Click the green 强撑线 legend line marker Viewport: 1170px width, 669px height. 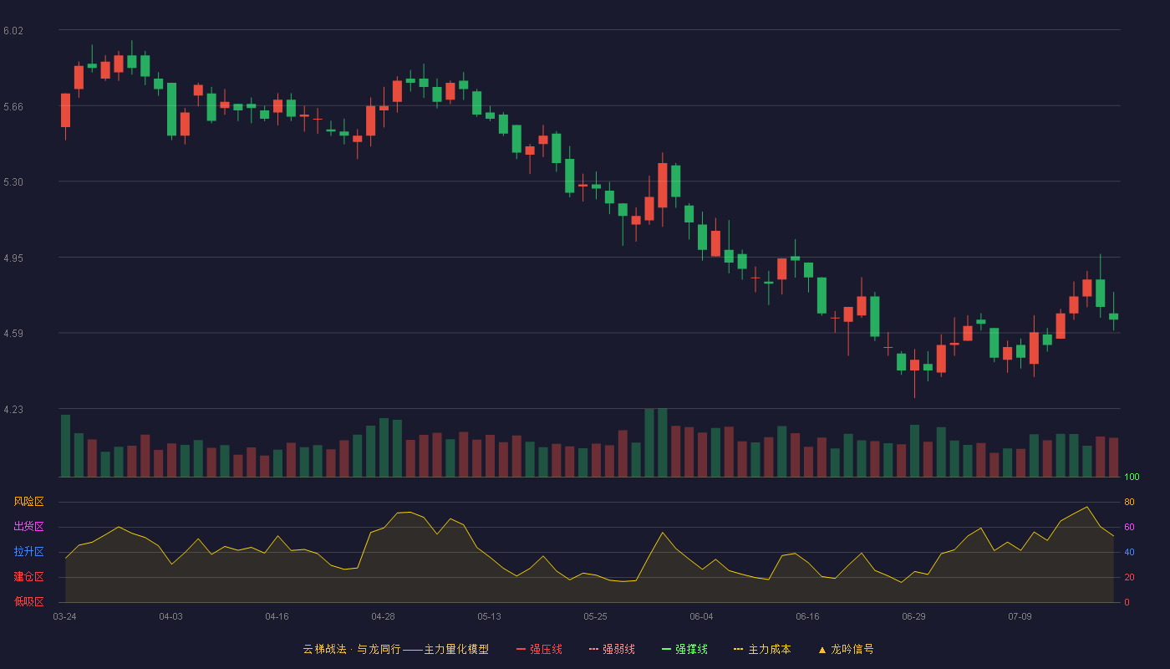tap(666, 649)
